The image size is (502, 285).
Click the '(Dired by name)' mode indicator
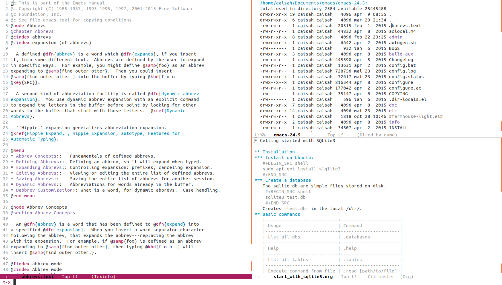click(377, 135)
